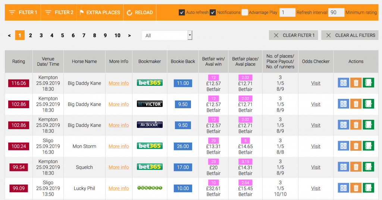The height and width of the screenshot is (200, 382).
Task: Go to page 7
Action: click(x=84, y=35)
